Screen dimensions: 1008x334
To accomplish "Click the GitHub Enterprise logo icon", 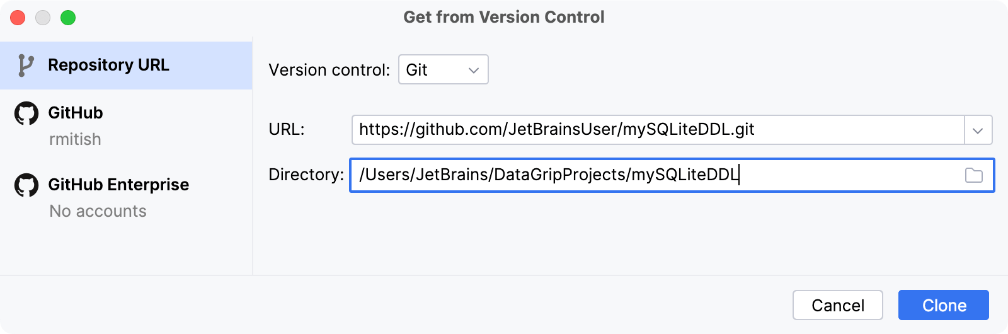I will pyautogui.click(x=26, y=185).
